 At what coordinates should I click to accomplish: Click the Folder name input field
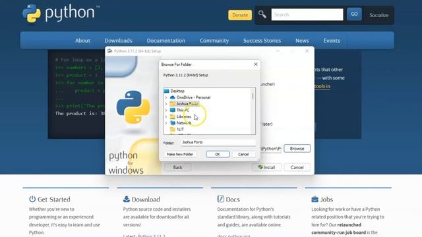pyautogui.click(x=218, y=142)
